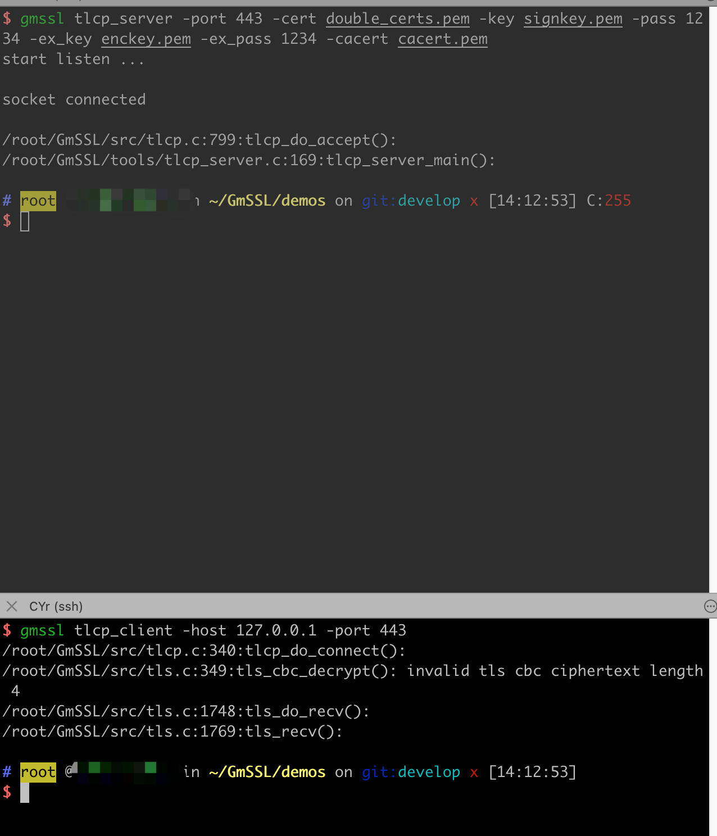717x836 pixels.
Task: Click the git:develop branch indicator in top prompt
Action: coord(411,201)
